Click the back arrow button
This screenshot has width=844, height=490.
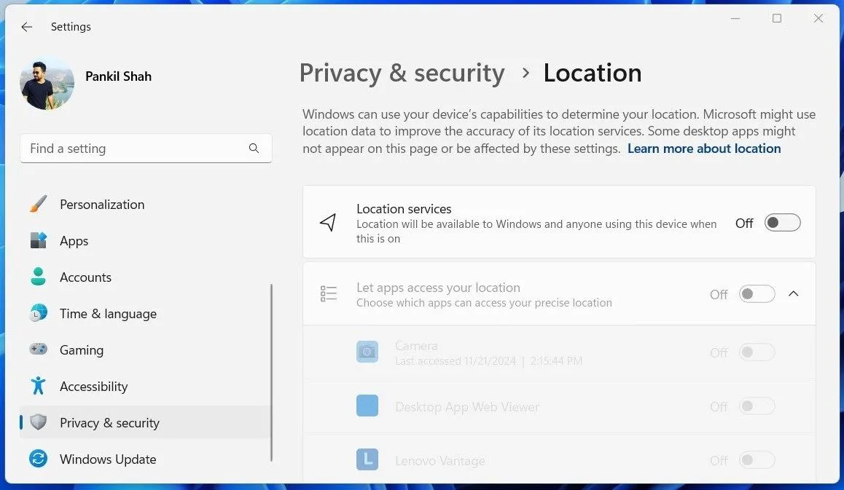(x=26, y=26)
